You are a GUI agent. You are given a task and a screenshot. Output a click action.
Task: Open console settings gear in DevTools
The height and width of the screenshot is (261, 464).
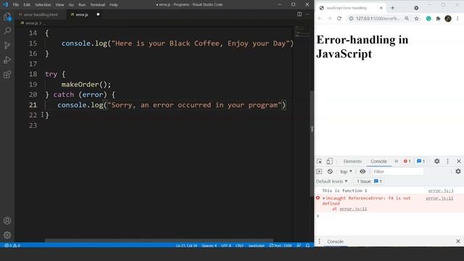click(458, 171)
